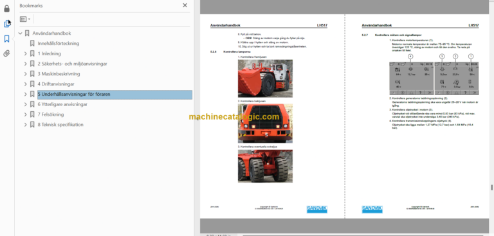Expand the 7 Felsökning bookmark
Viewport: 494px width, 236px height.
coord(26,114)
